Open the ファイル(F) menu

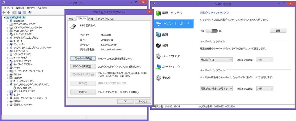[x=8, y=8]
